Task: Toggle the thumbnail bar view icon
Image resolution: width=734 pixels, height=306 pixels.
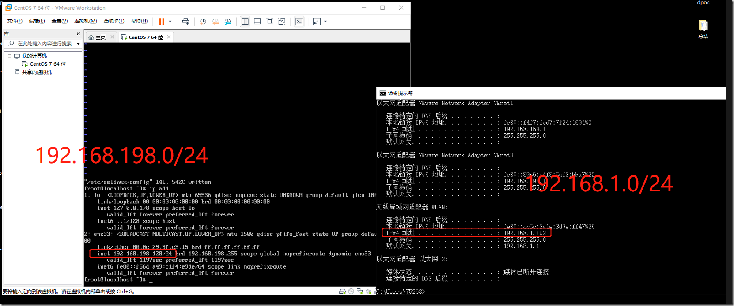Action: tap(257, 21)
